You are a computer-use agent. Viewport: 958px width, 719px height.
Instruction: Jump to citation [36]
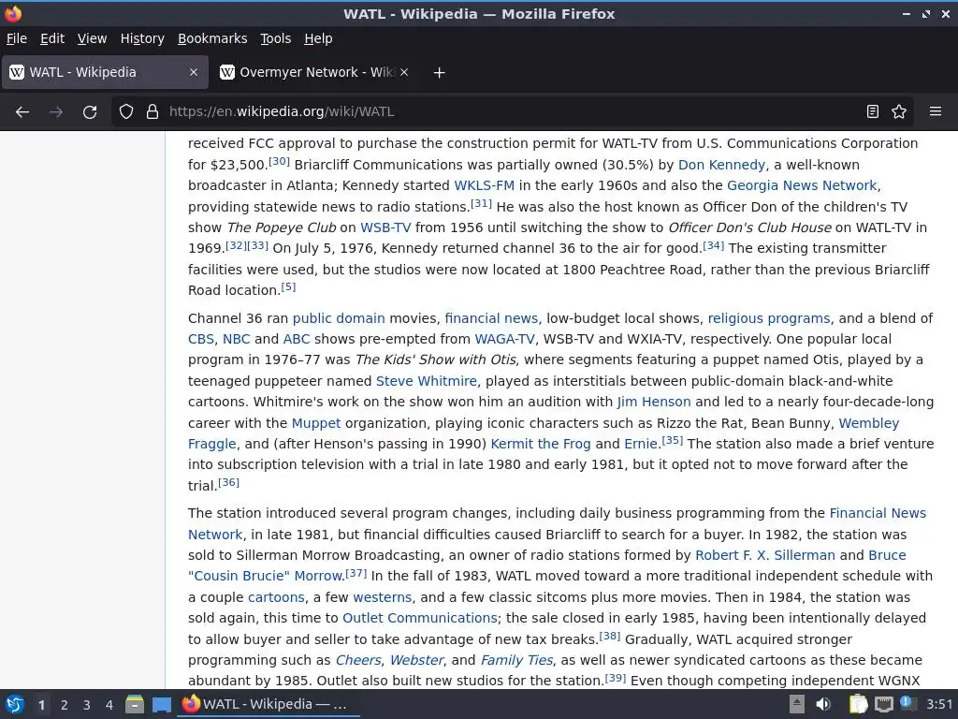tap(228, 482)
